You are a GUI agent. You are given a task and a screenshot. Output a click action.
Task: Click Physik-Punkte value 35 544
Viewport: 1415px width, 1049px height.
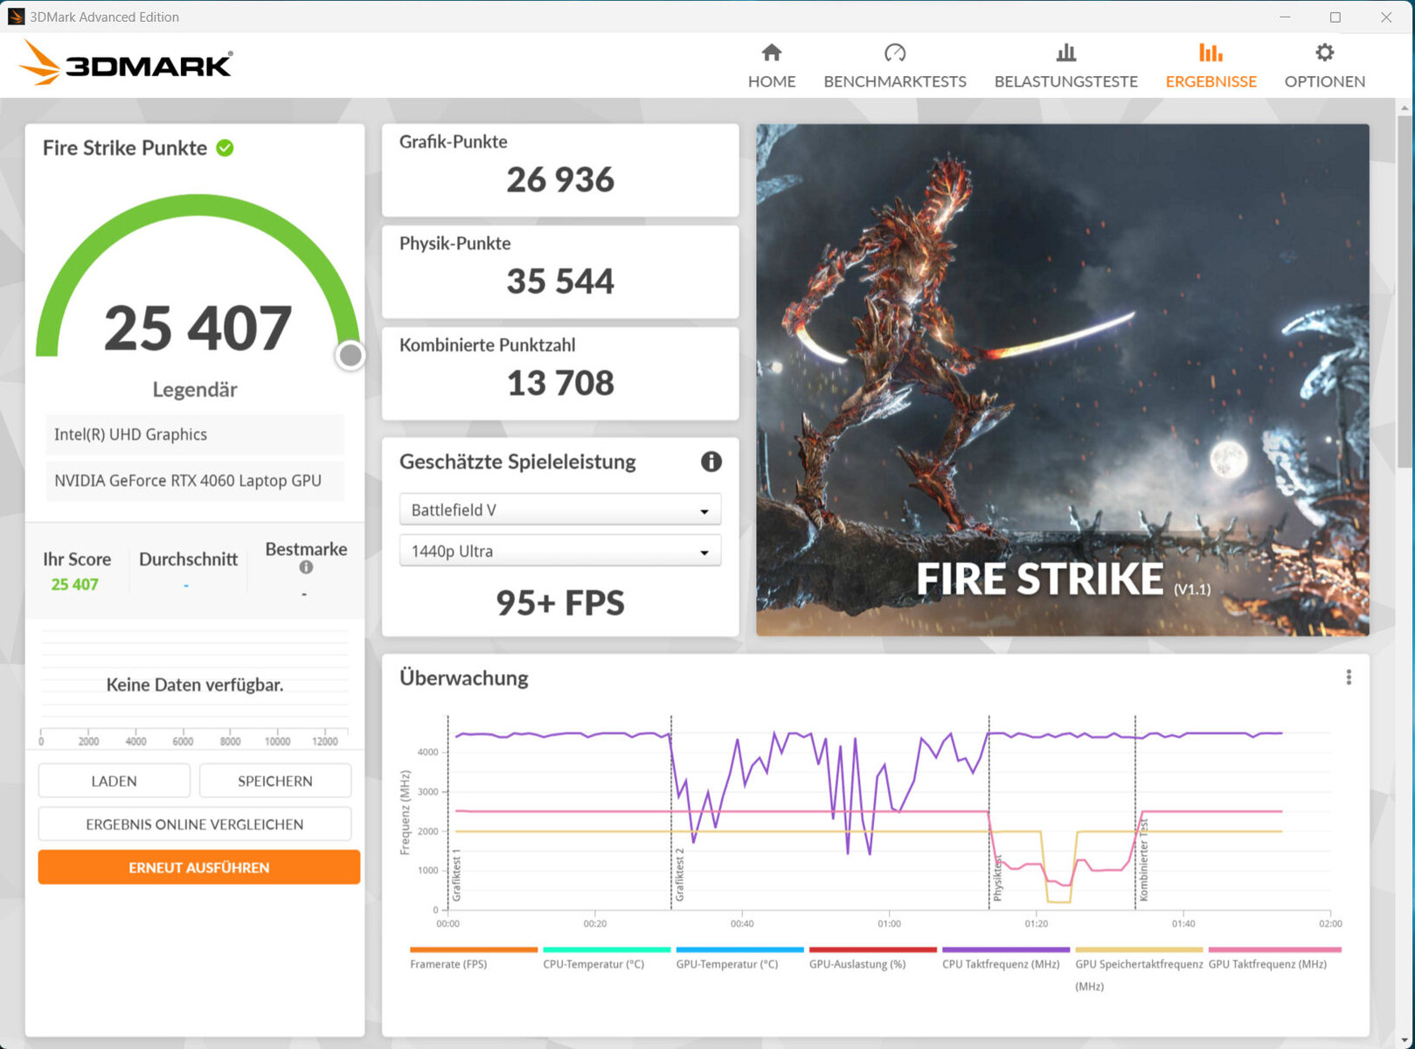(x=560, y=281)
